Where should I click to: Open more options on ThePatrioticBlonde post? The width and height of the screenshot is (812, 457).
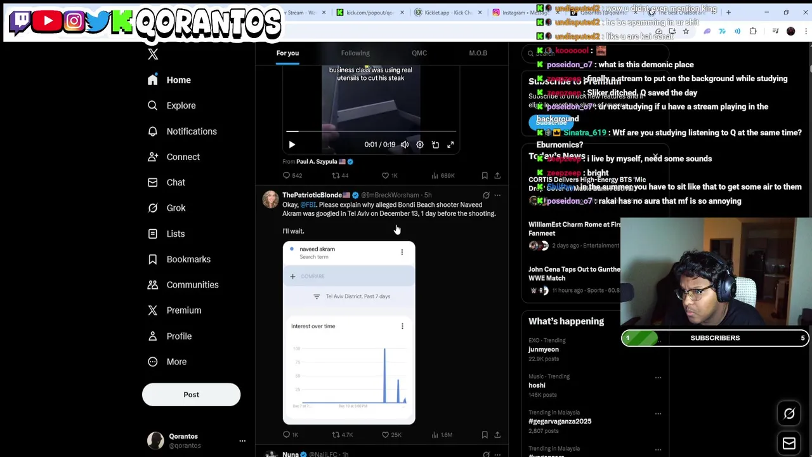497,195
